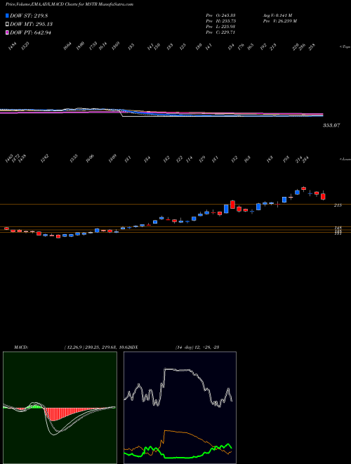The image size is (351, 464).
Task: Open the ADX indicator chart panel
Action: [180, 408]
